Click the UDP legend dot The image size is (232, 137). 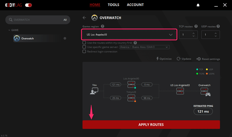(207, 69)
